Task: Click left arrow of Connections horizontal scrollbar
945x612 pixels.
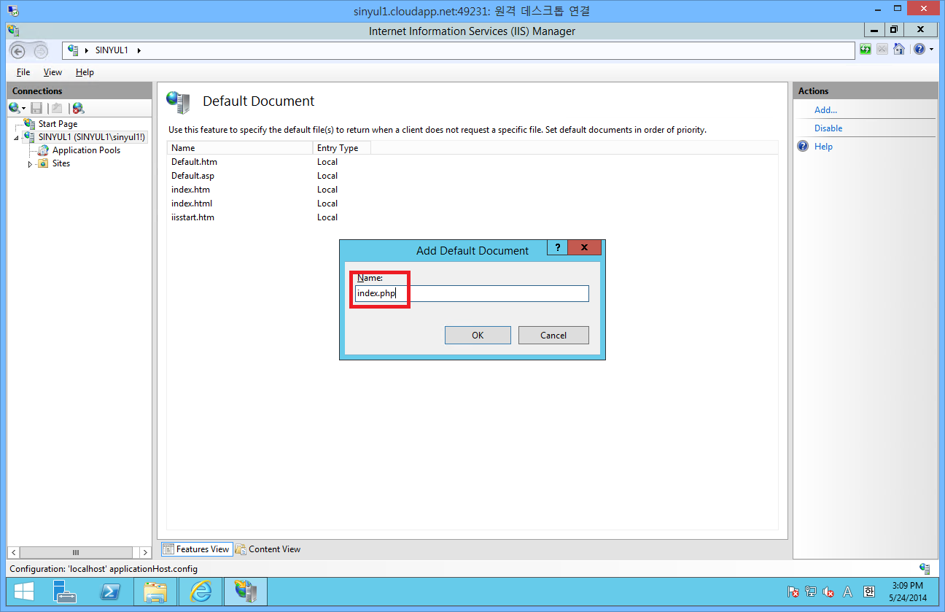Action: 14,553
